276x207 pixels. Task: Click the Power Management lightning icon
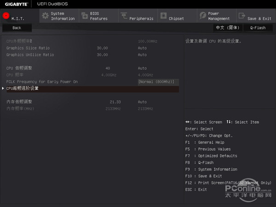click(x=203, y=16)
